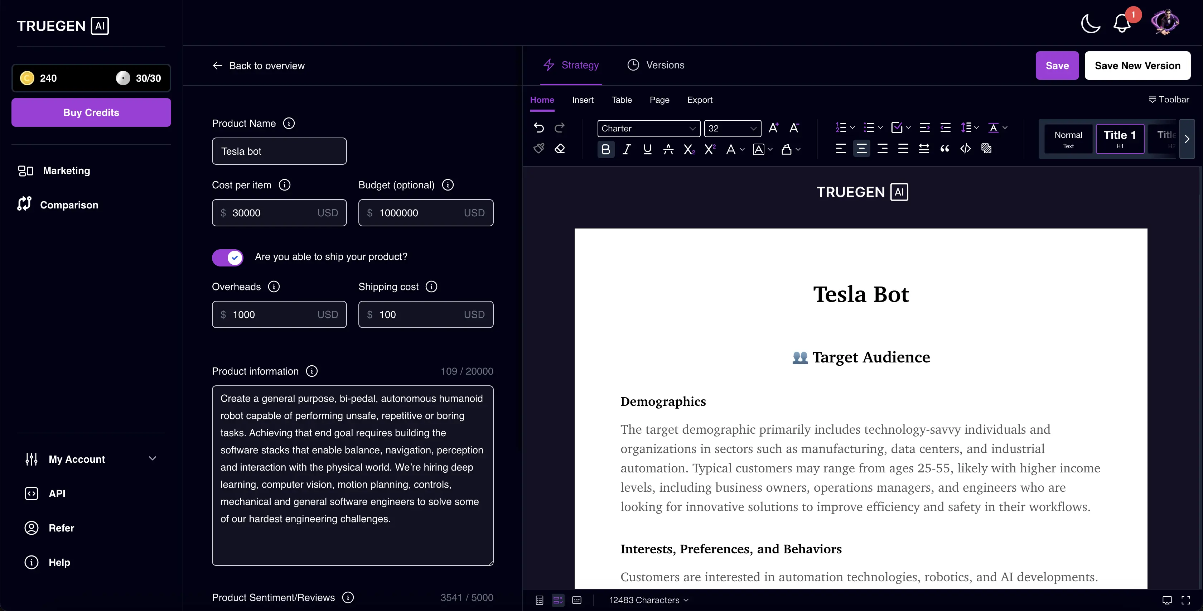Image resolution: width=1203 pixels, height=611 pixels.
Task: Open the Insert ribbon tab
Action: (583, 100)
